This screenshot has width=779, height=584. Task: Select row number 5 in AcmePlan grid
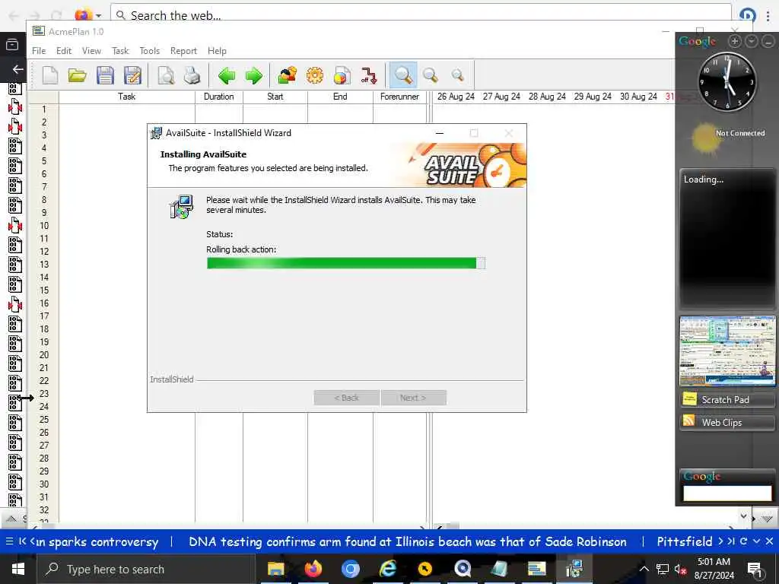(43, 161)
